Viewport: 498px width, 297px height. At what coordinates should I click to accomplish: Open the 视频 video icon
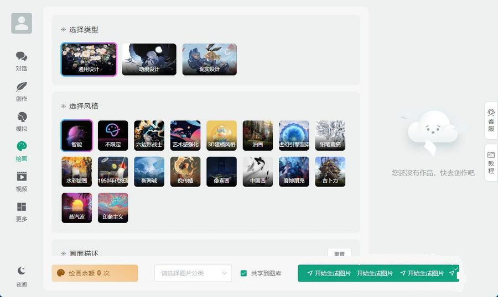coord(22,177)
